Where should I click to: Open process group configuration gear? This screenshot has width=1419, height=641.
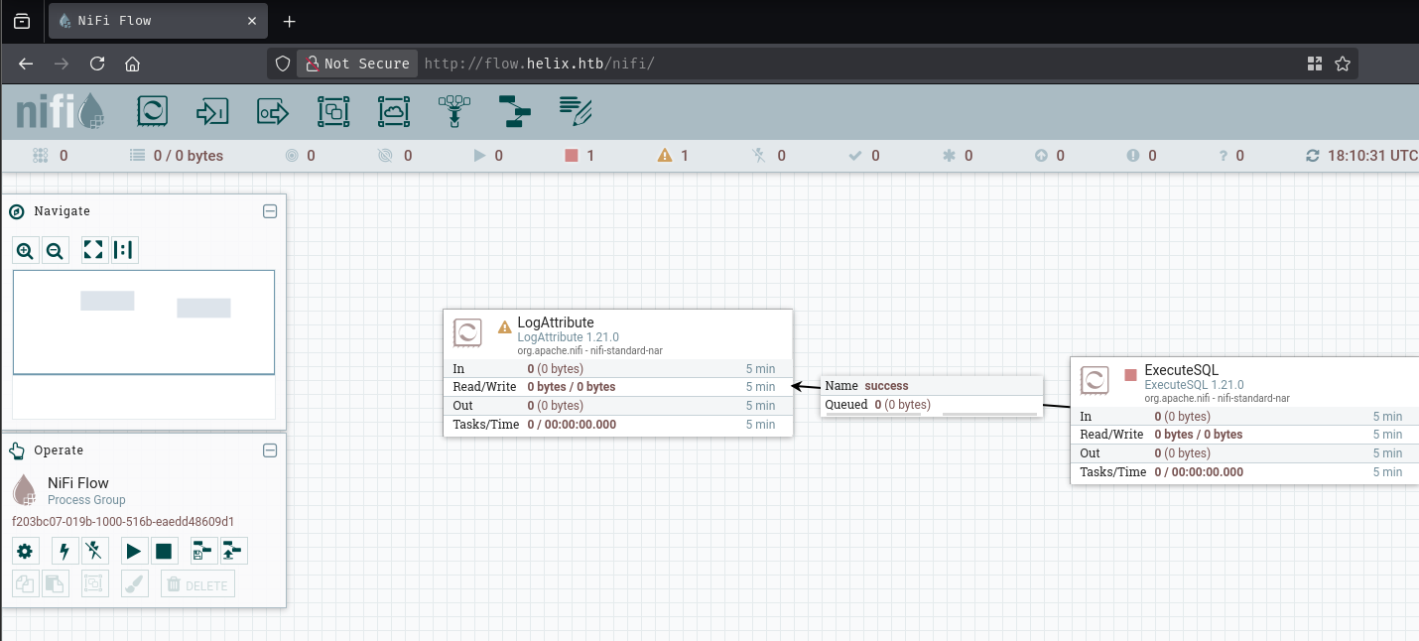coord(26,551)
